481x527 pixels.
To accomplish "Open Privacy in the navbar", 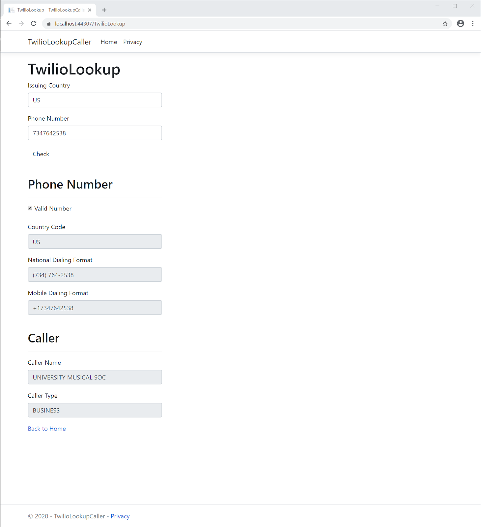I will tap(133, 42).
